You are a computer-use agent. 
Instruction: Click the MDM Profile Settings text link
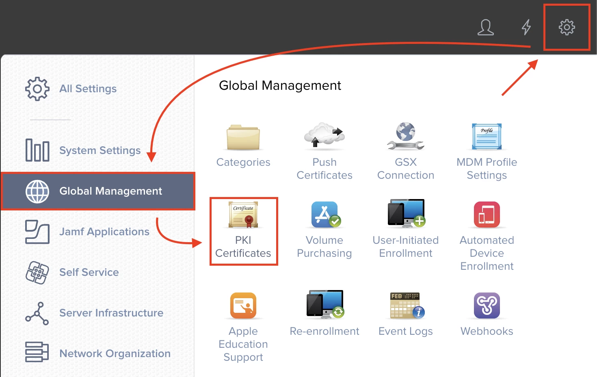tap(487, 169)
